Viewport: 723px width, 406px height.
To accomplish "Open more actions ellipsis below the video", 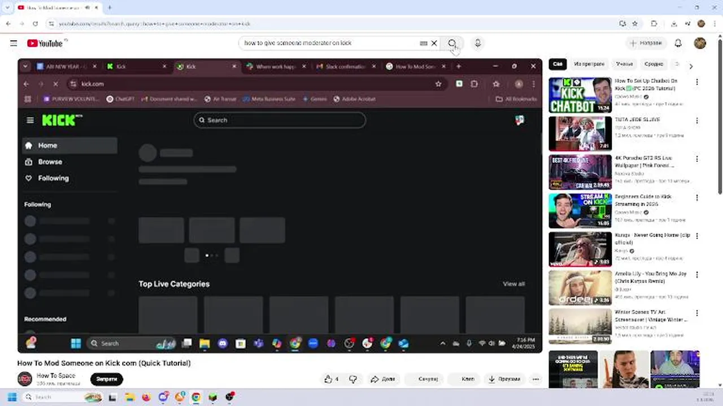I will point(535,379).
